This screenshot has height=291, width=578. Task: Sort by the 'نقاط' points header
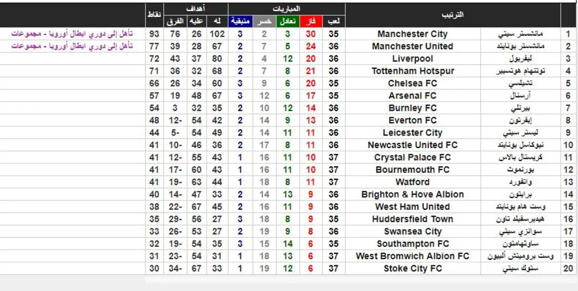point(154,15)
